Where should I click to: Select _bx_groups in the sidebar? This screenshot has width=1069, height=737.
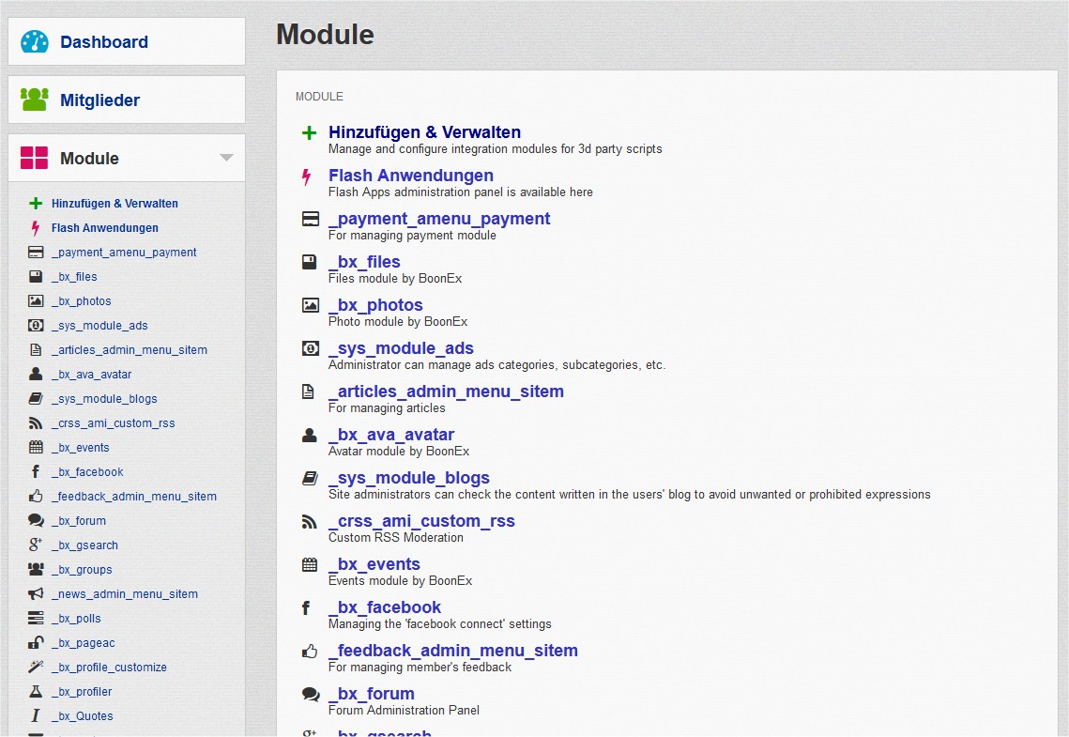[82, 570]
